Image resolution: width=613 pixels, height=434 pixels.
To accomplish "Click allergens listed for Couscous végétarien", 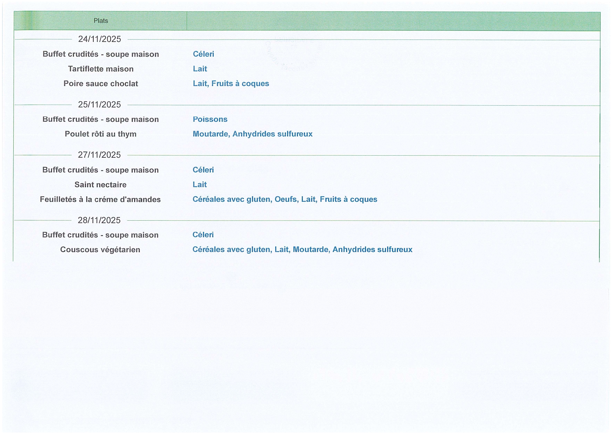I will (x=302, y=250).
